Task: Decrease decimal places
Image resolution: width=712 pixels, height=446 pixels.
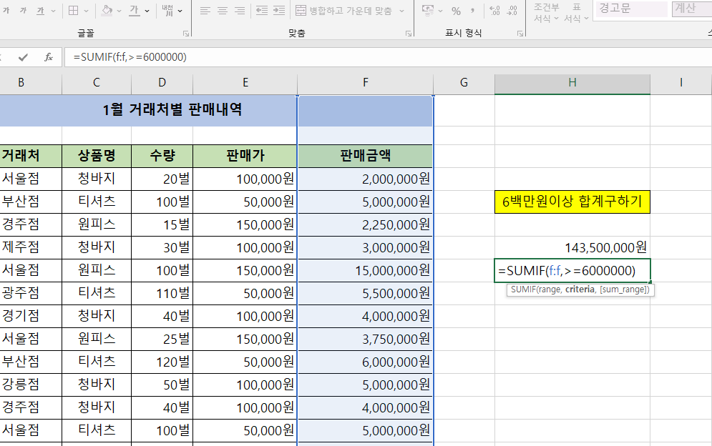Action: click(512, 11)
